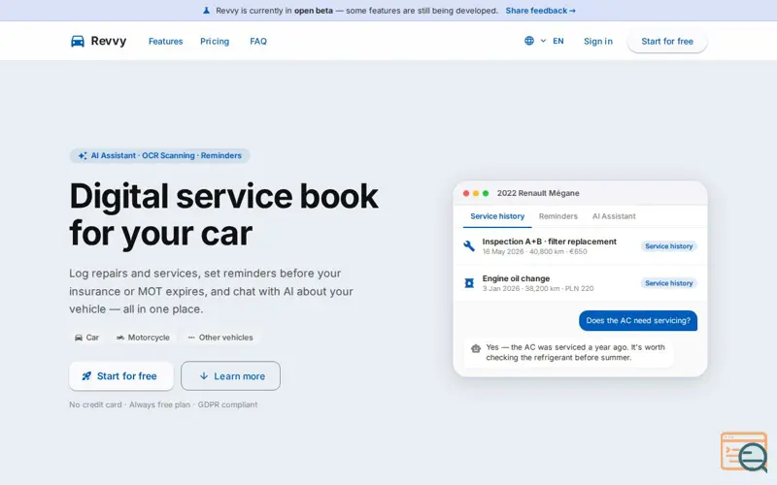777x485 pixels.
Task: Click the beta flask icon in banner
Action: click(206, 11)
